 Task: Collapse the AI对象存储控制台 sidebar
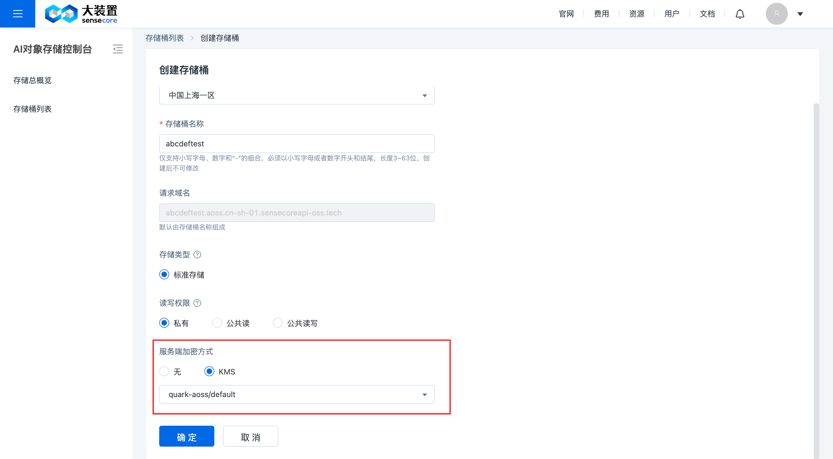(x=118, y=49)
